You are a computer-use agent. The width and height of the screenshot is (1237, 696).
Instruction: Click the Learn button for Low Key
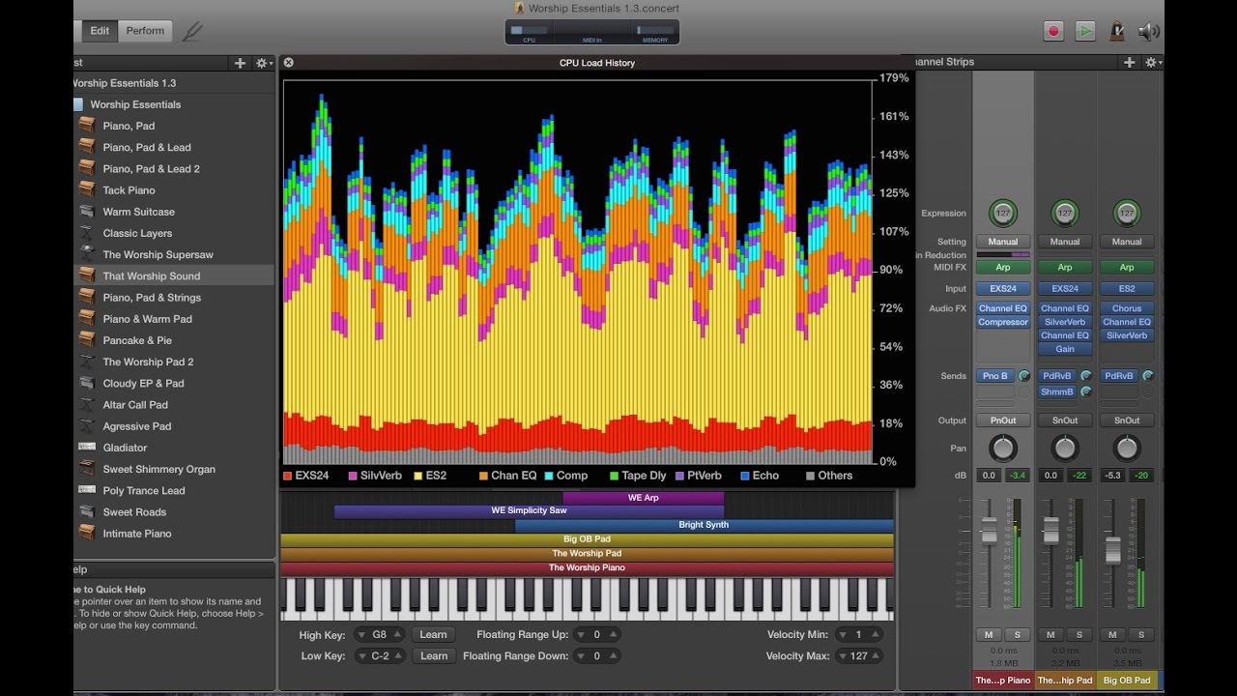[x=433, y=655]
